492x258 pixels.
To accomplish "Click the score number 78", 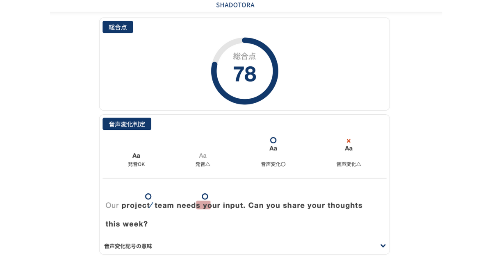I will (x=244, y=74).
